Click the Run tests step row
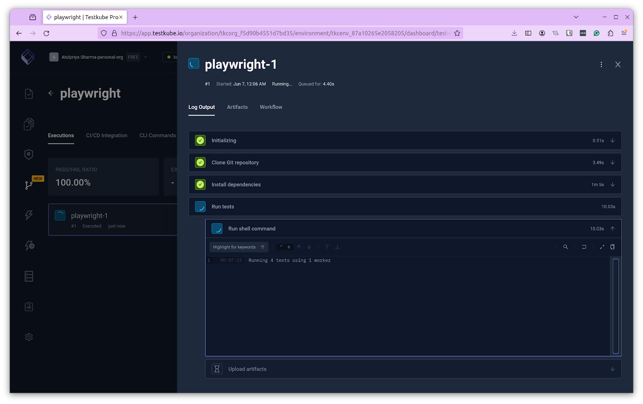 click(405, 207)
